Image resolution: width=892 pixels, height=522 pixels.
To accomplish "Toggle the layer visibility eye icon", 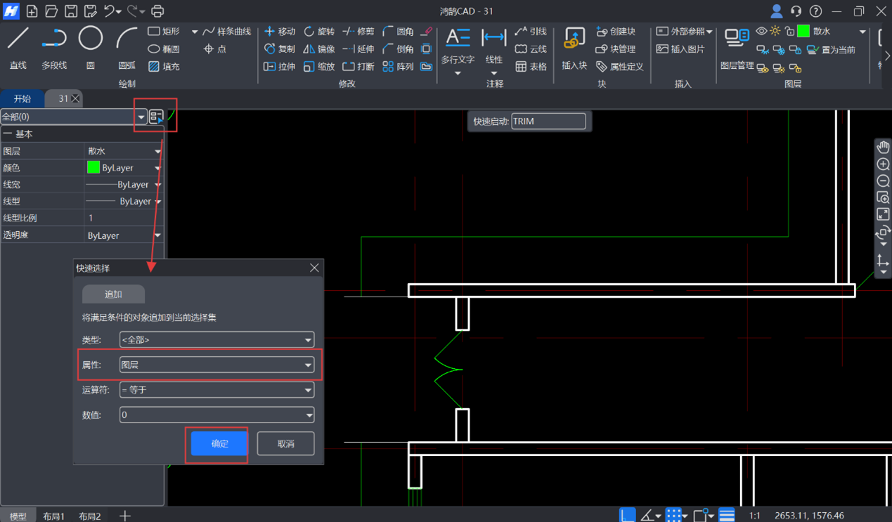I will click(x=761, y=32).
